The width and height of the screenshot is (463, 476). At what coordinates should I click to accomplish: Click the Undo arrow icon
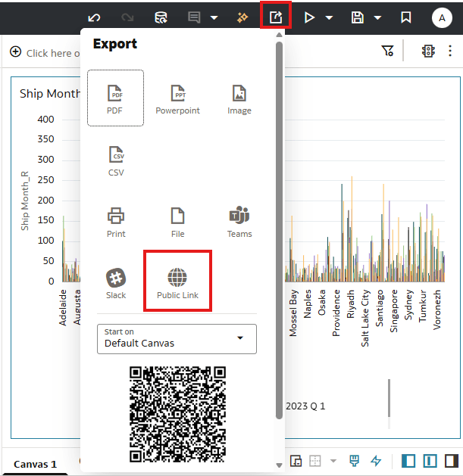94,17
